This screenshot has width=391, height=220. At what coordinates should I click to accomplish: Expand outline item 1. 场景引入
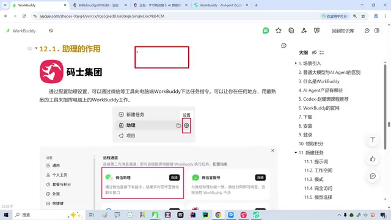click(296, 64)
